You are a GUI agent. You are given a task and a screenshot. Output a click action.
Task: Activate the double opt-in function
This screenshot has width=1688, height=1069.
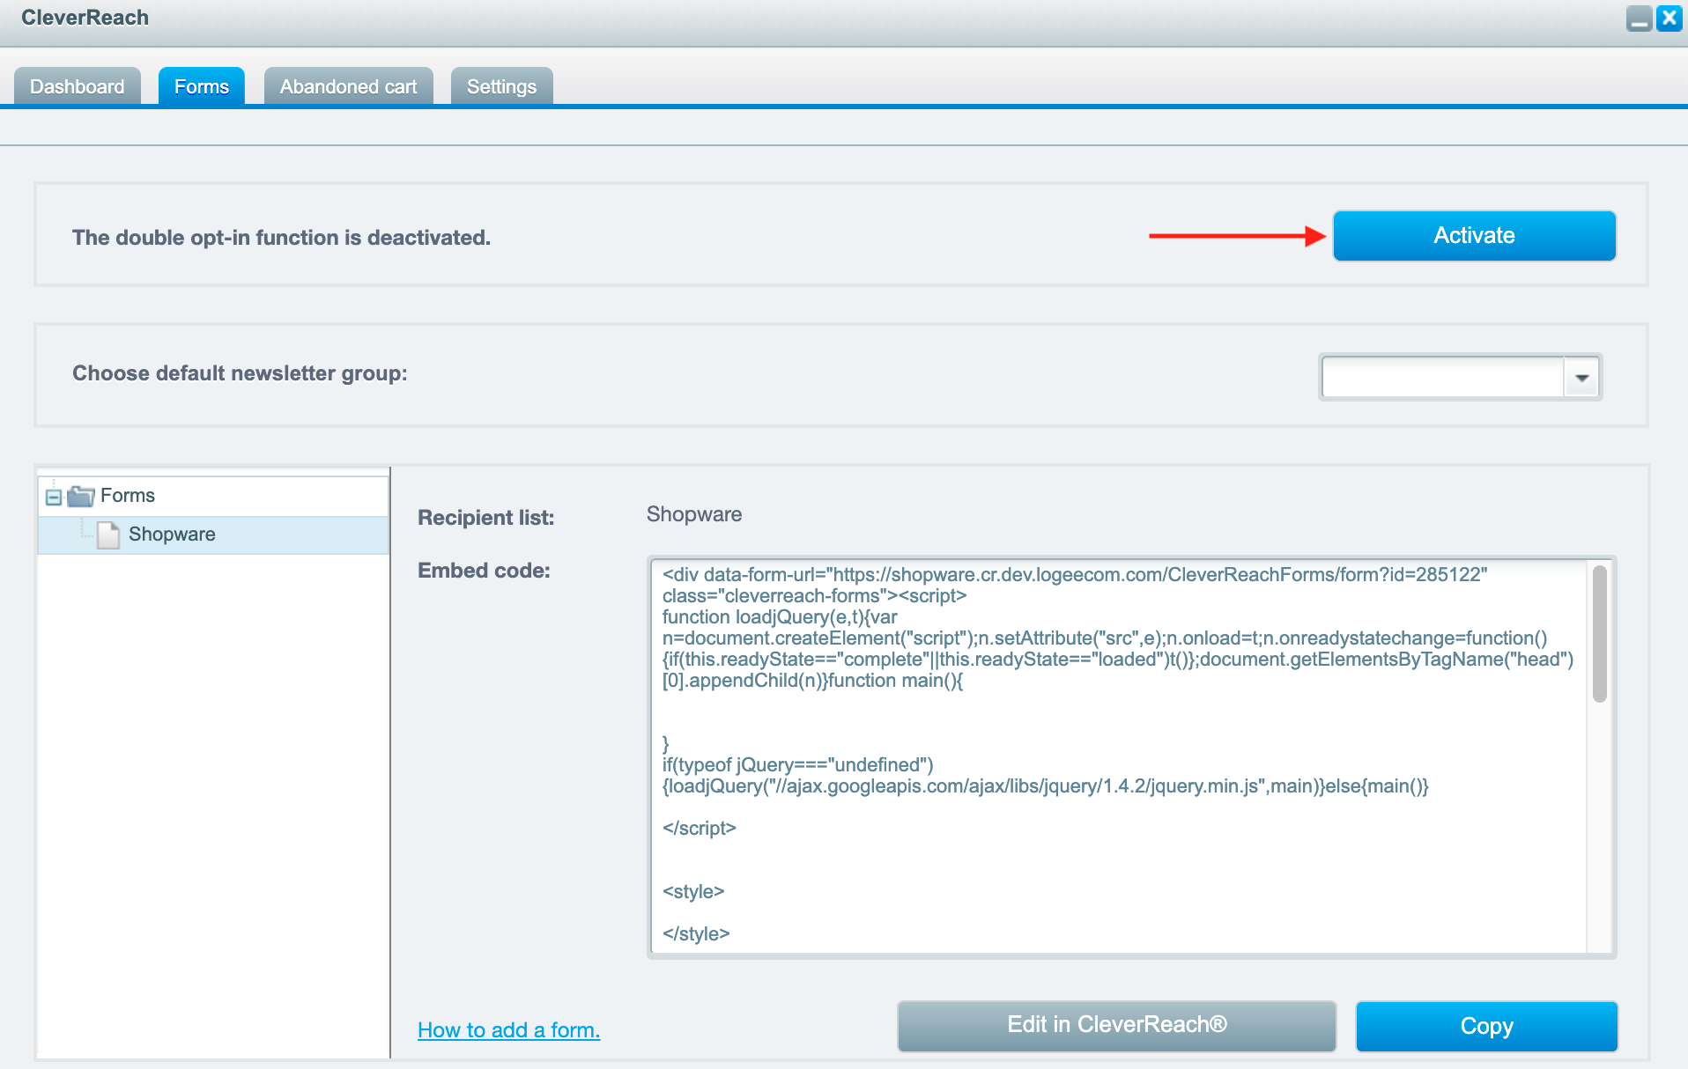click(1474, 236)
